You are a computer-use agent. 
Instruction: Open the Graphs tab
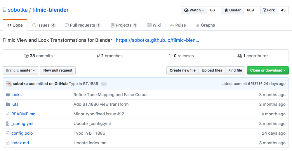click(x=205, y=25)
